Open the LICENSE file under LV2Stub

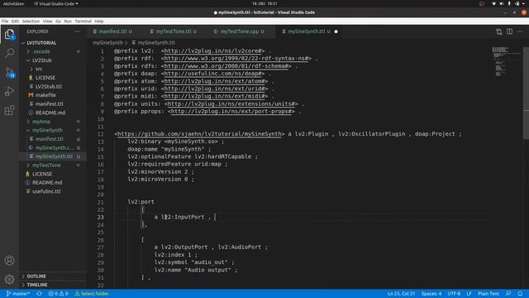[x=45, y=78]
